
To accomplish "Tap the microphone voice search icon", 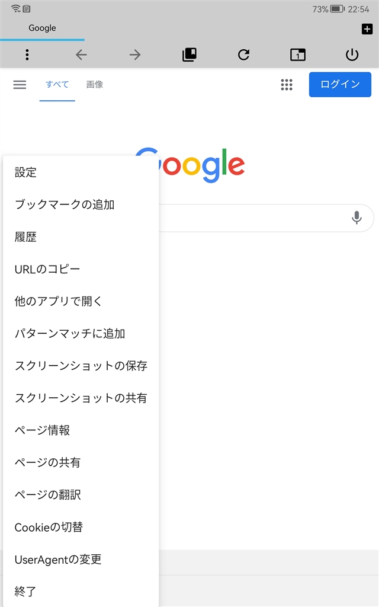I will tap(356, 218).
